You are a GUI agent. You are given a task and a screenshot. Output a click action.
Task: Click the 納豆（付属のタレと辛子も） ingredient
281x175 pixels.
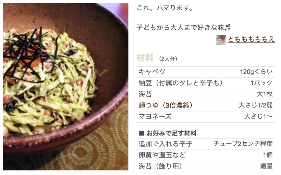point(181,83)
